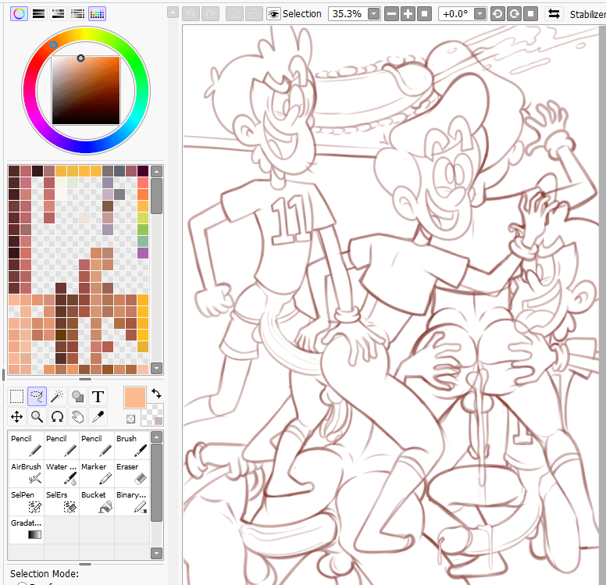Toggle the color wheel panel
Screen dimensions: 606x585
click(x=19, y=13)
